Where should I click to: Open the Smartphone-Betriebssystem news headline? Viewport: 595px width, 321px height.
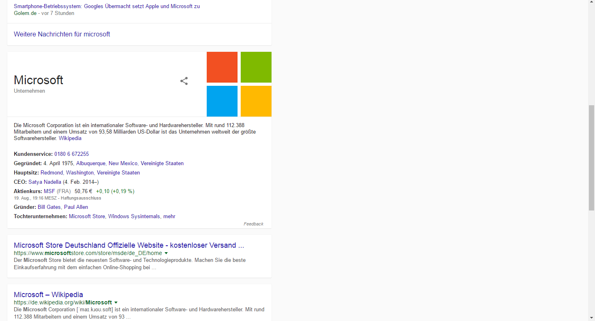click(107, 6)
